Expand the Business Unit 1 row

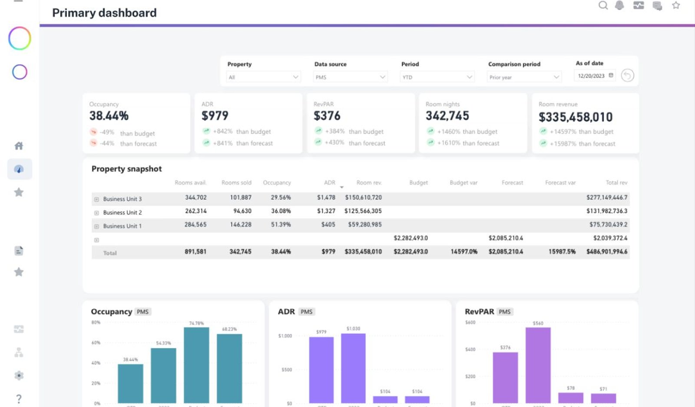tap(96, 226)
